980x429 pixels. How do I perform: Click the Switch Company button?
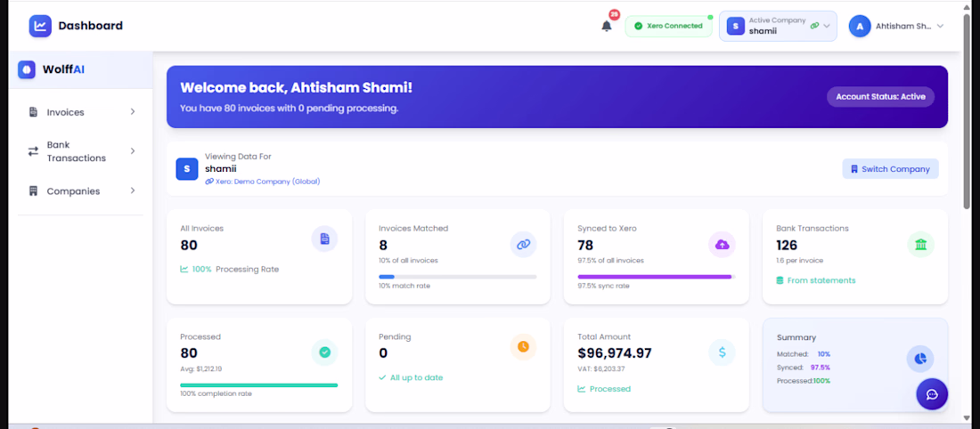890,168
